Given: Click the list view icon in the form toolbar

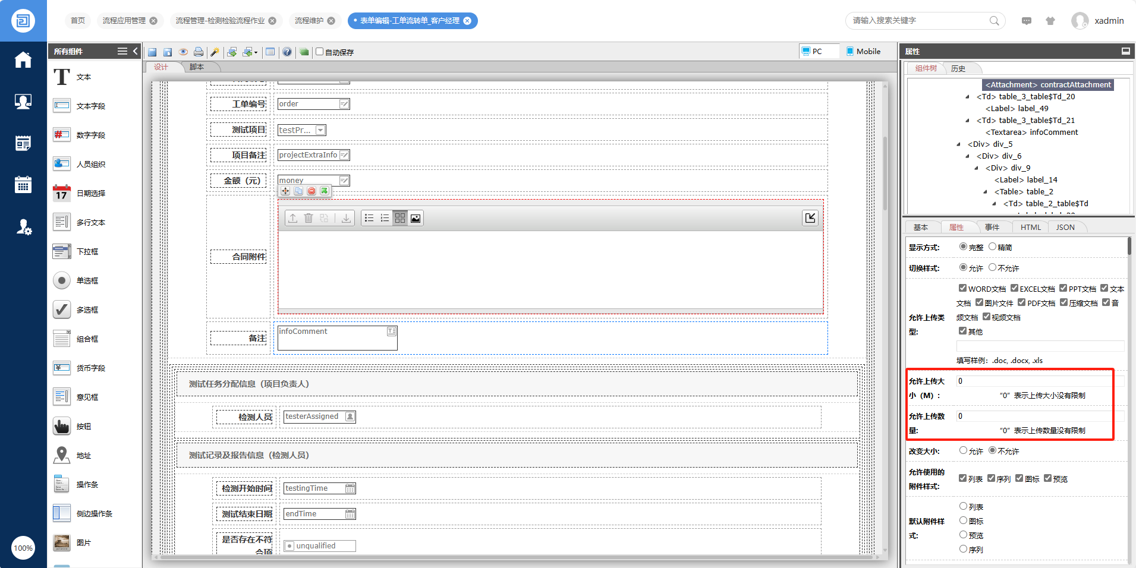Looking at the screenshot, I should 270,52.
